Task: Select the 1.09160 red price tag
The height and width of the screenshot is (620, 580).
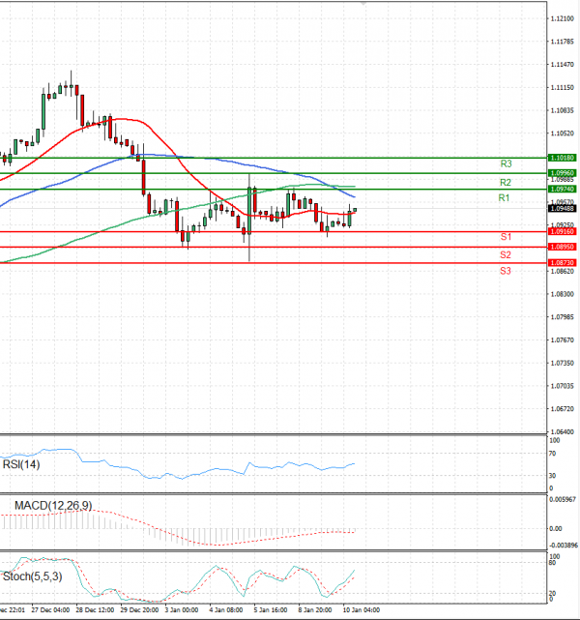Action: [562, 232]
